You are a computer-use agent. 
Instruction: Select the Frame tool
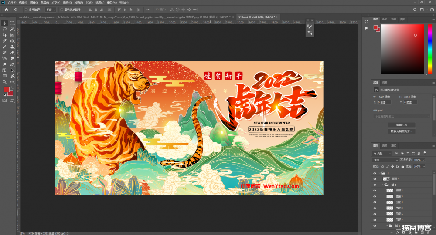[12, 35]
